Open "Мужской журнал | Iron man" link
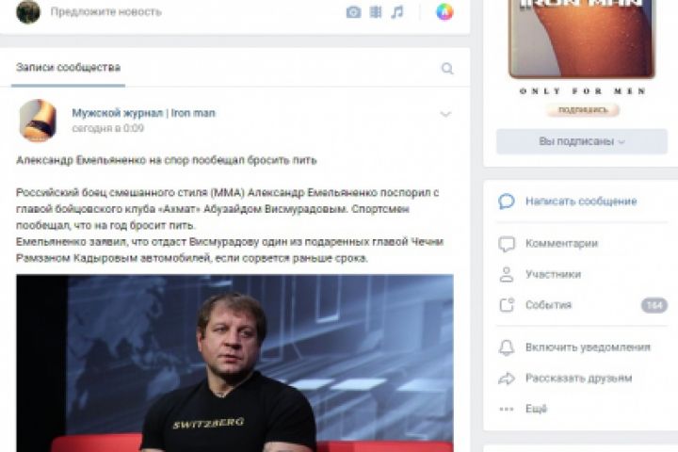678x452 pixels. click(x=143, y=113)
